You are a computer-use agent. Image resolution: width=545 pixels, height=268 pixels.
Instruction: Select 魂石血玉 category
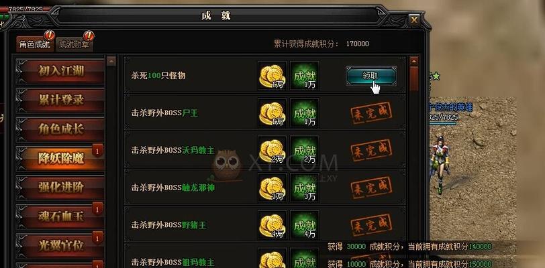[60, 217]
